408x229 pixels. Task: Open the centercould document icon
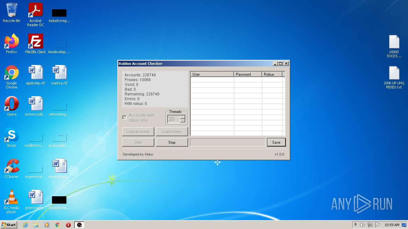coord(35,106)
